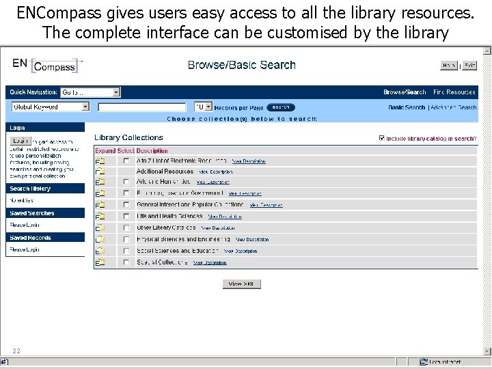Expand the Arts and Humanities folder icon
The image size is (492, 369).
[x=100, y=182]
